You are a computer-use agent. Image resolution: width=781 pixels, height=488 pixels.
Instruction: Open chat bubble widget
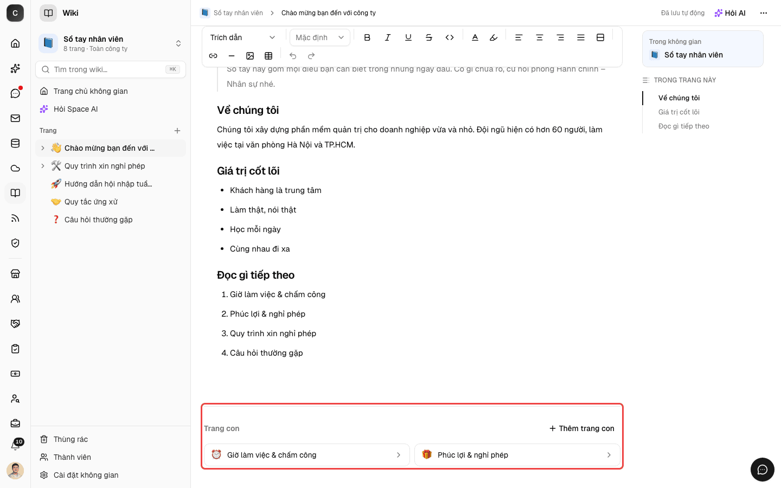(x=763, y=470)
